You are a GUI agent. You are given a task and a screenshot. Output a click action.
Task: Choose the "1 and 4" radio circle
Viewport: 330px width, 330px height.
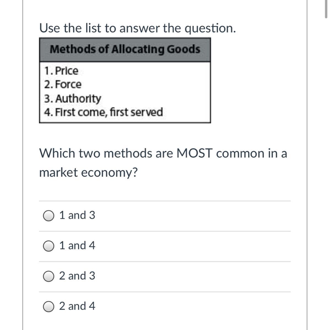pyautogui.click(x=48, y=246)
